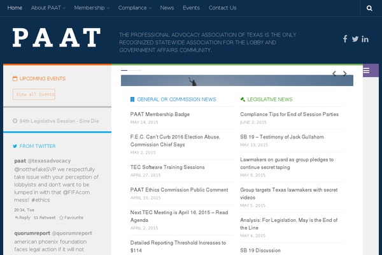Image resolution: width=382 pixels, height=255 pixels.
Task: Open the Events menu item
Action: click(191, 8)
